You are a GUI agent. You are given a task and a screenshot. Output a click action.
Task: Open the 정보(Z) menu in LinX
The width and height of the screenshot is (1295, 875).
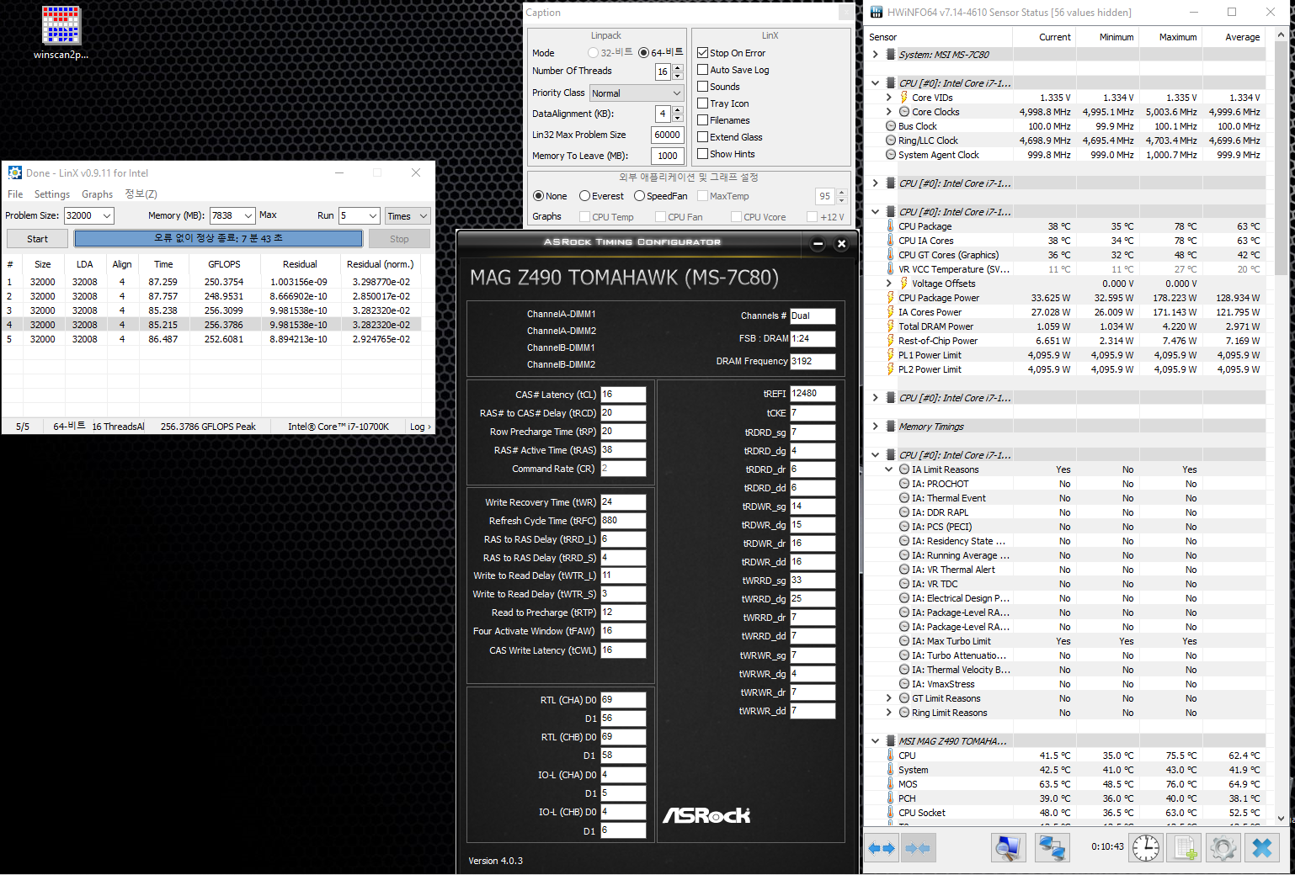[141, 194]
